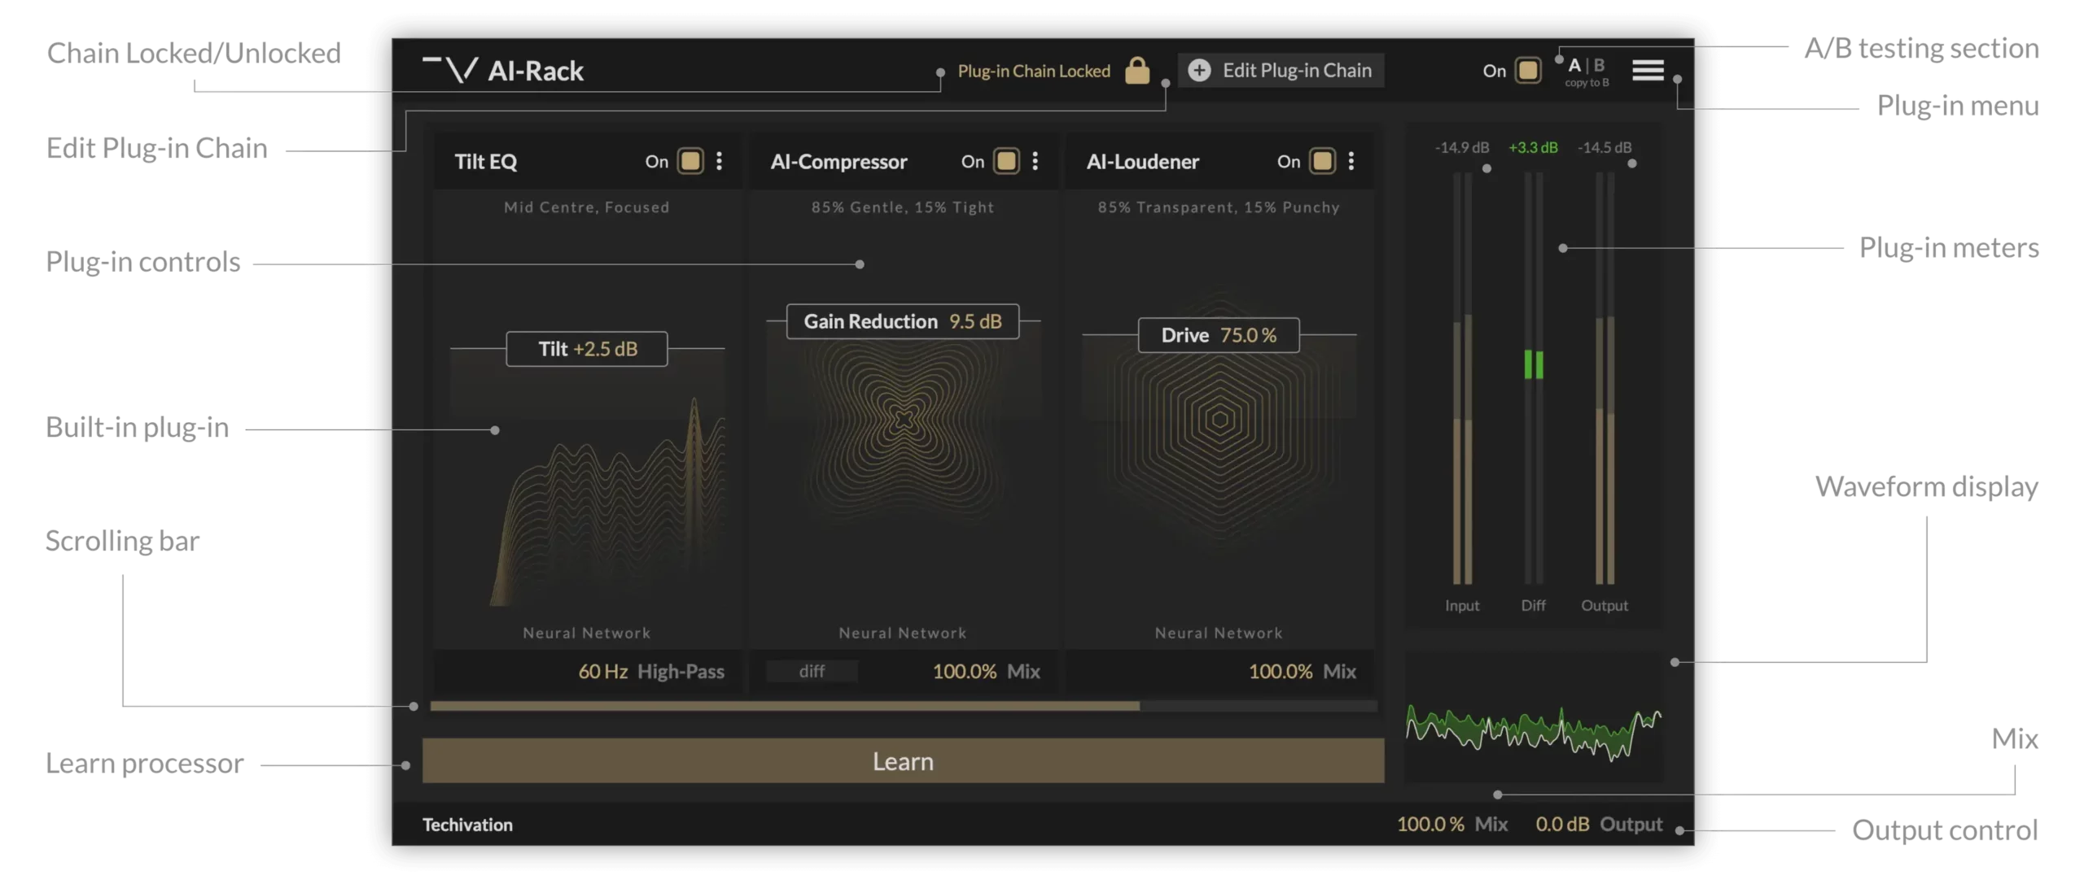
Task: Click the diff button in AI-Compressor
Action: coord(812,672)
